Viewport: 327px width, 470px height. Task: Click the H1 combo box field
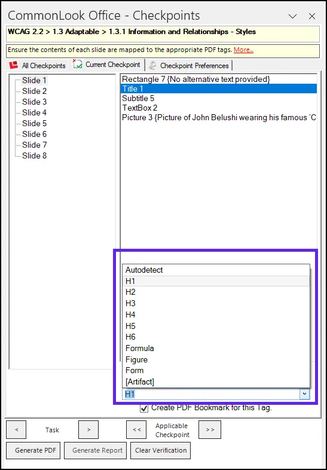click(x=211, y=394)
